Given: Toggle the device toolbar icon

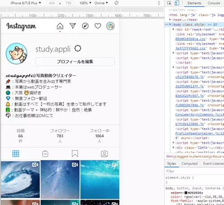Looking at the screenshot, I should (x=177, y=3).
